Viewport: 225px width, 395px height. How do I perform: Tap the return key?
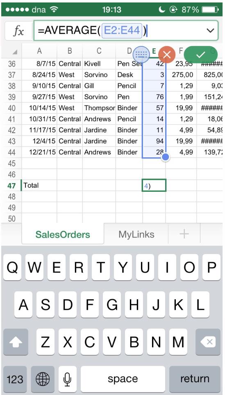tap(195, 379)
